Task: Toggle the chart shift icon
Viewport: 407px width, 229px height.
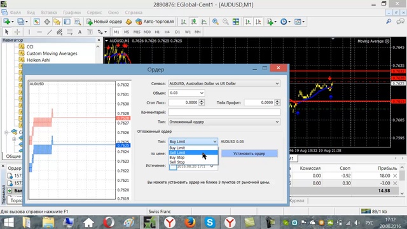Action: click(x=258, y=22)
